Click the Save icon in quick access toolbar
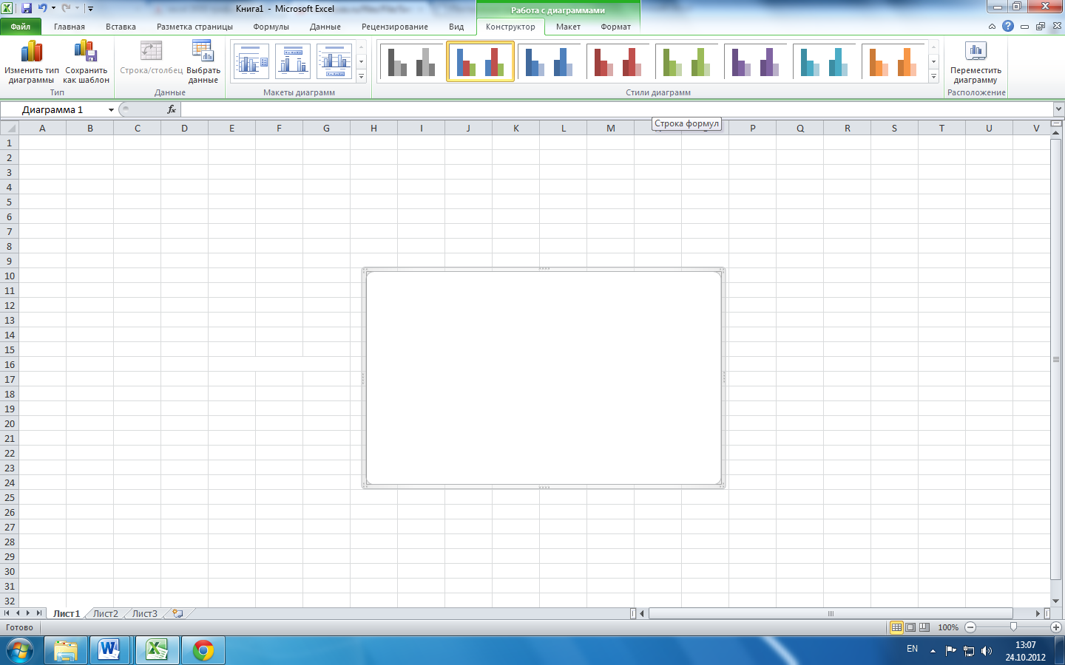1065x665 pixels. pos(27,8)
